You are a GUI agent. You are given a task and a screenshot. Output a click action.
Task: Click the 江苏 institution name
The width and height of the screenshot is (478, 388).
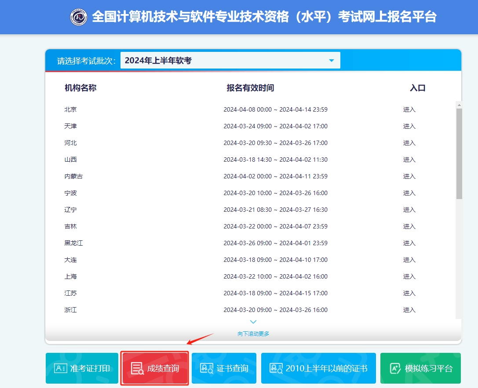click(x=70, y=294)
